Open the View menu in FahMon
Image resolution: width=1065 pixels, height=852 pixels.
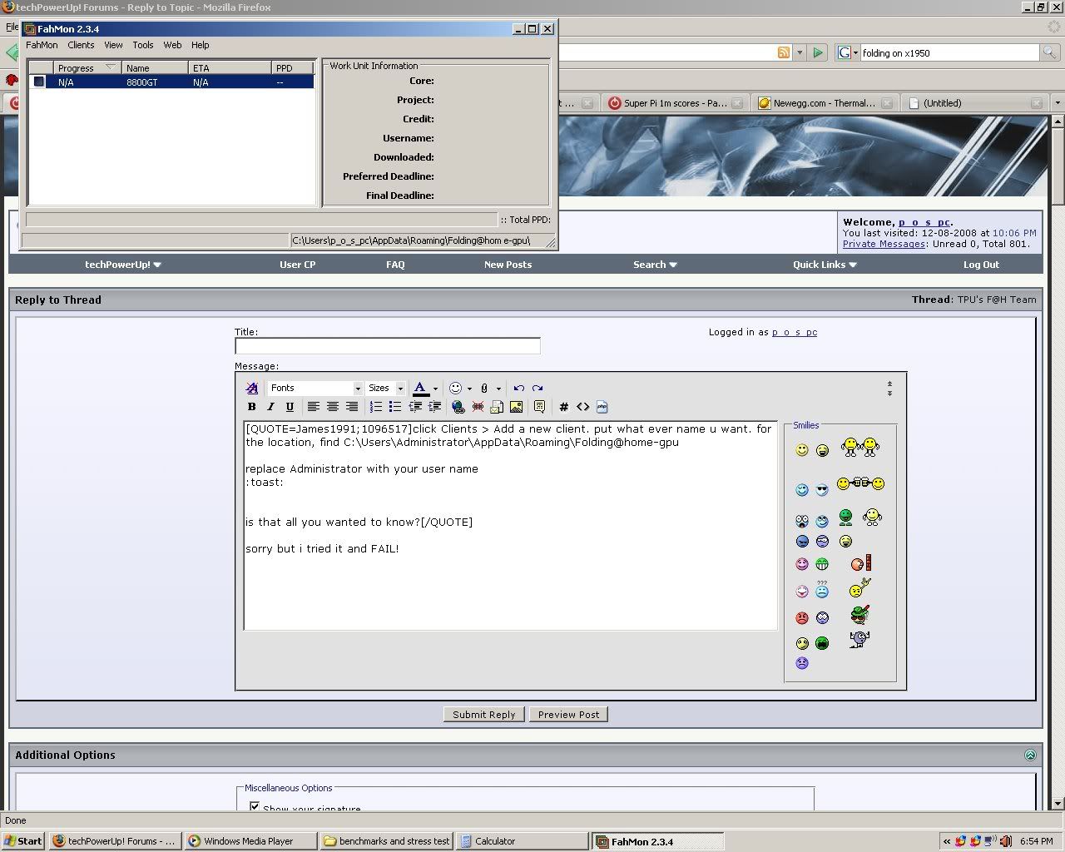coord(113,45)
